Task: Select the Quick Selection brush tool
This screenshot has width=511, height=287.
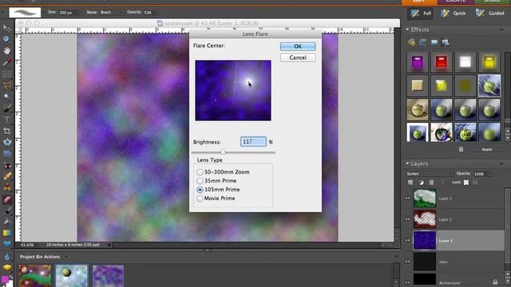Action: click(x=7, y=108)
